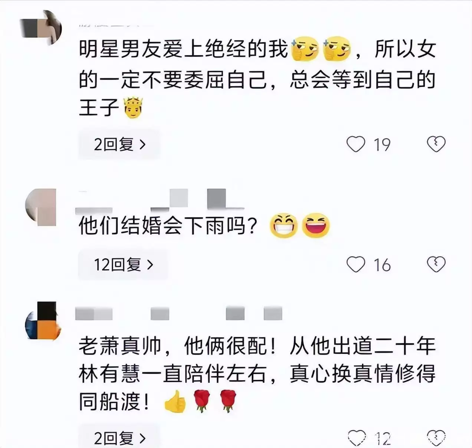Tap the prince crown emoji
Screen dimensions: 472x448
[133, 108]
